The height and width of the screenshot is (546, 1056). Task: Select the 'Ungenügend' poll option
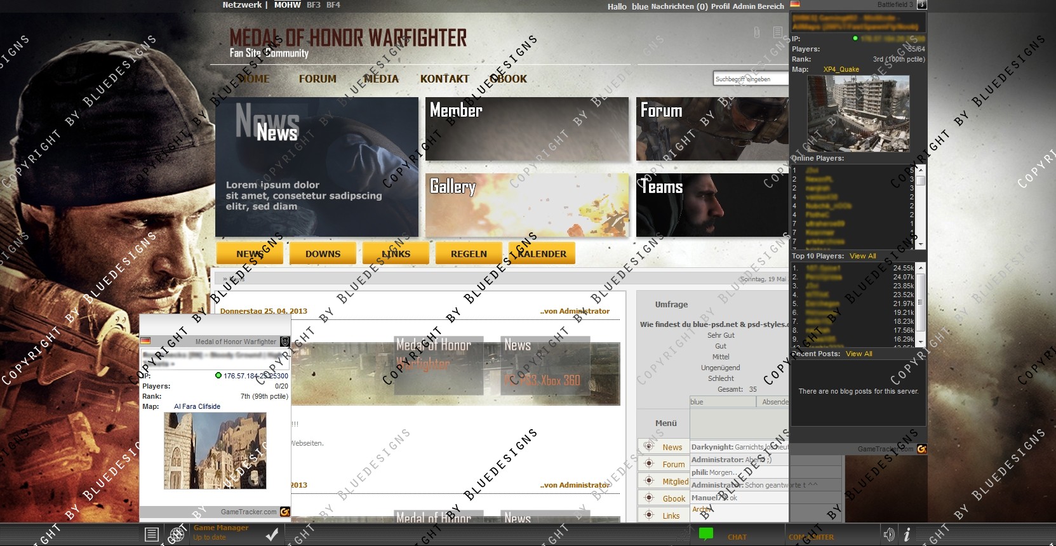720,368
